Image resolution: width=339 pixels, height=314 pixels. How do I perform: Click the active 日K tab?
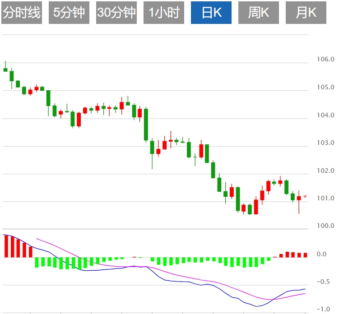click(x=211, y=13)
